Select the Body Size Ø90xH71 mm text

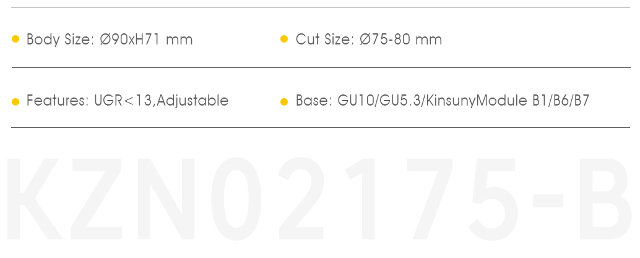110,40
